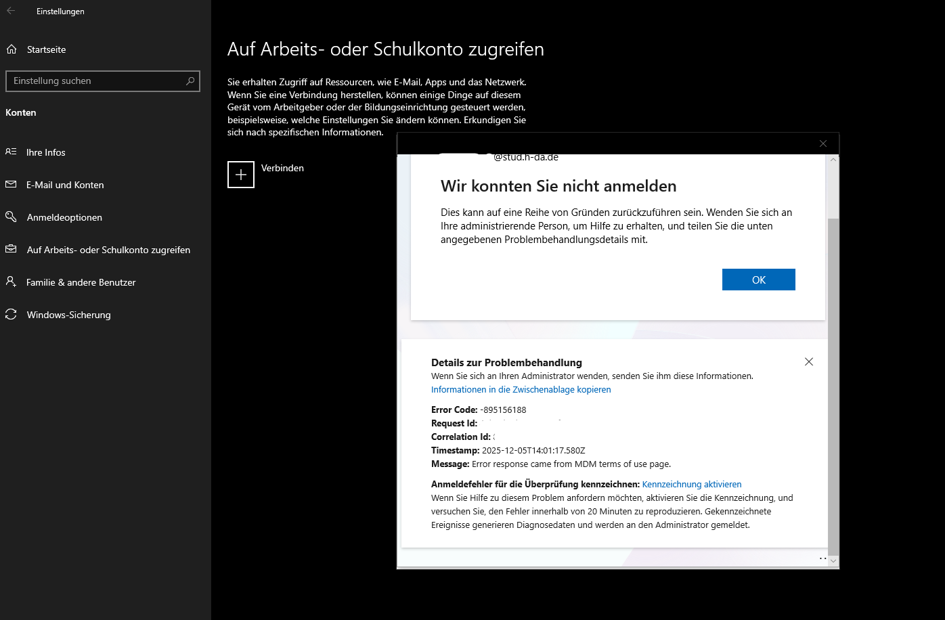The image size is (945, 620).
Task: Open Informationen in die Zwischenablage kopieren
Action: (521, 389)
